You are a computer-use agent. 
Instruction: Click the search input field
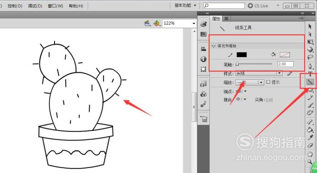point(224,5)
